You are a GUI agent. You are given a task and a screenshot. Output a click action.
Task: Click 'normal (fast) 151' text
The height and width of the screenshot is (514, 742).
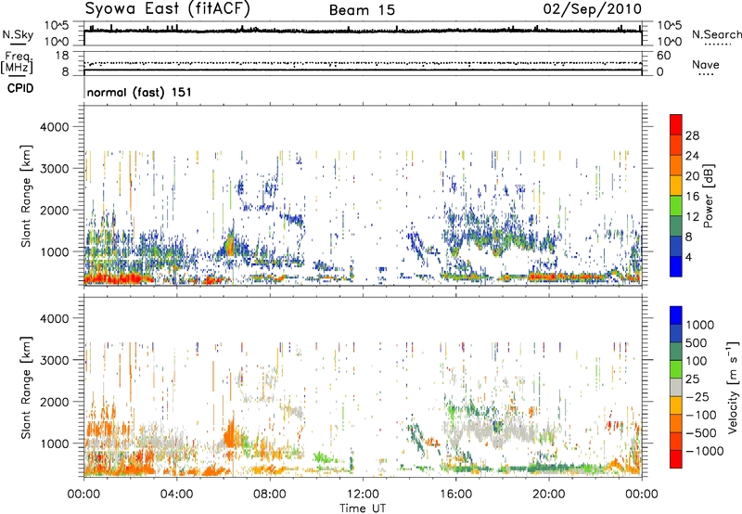point(139,92)
